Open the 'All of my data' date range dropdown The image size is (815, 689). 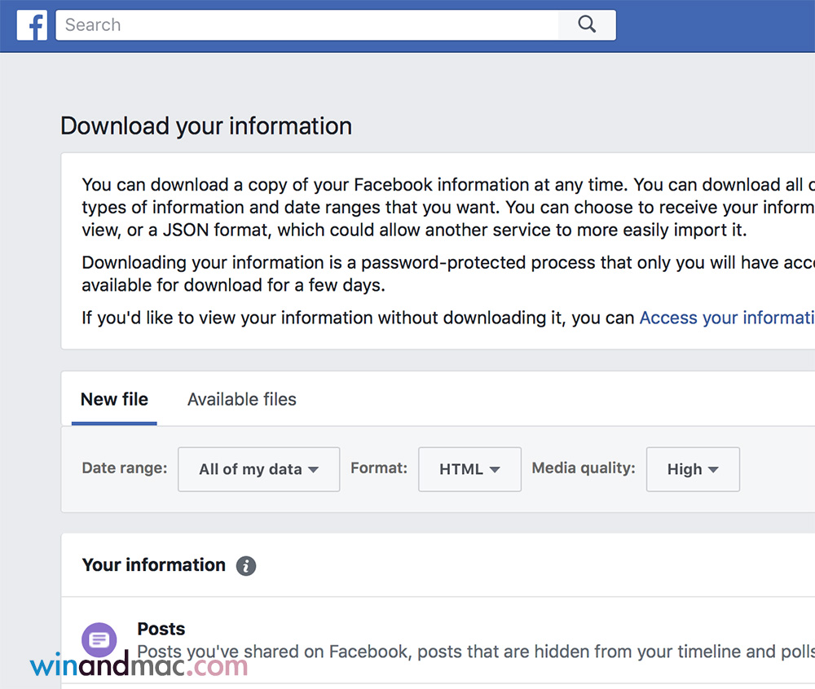(258, 469)
